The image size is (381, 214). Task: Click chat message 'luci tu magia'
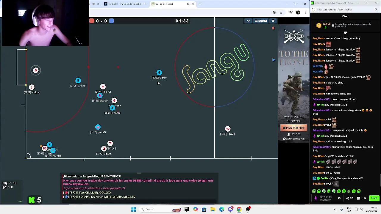click(332, 173)
